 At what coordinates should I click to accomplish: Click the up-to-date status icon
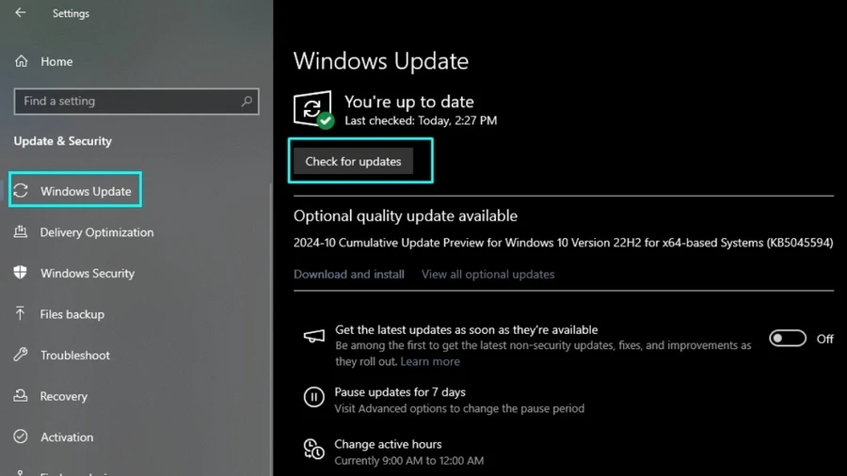click(313, 109)
